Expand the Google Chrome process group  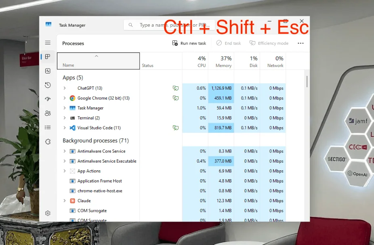coord(64,98)
